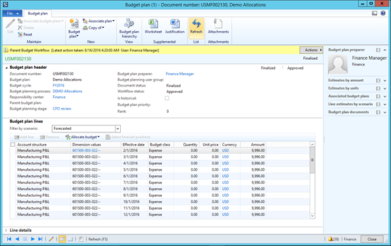Click the notification bell in status bar
The height and width of the screenshot is (246, 391).
[x=331, y=239]
